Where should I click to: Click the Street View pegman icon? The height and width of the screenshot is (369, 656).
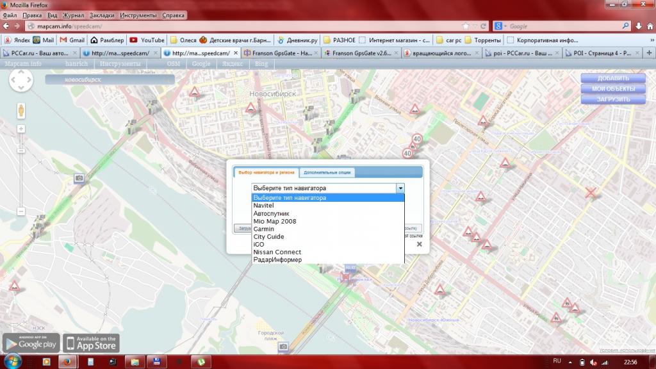(x=20, y=110)
